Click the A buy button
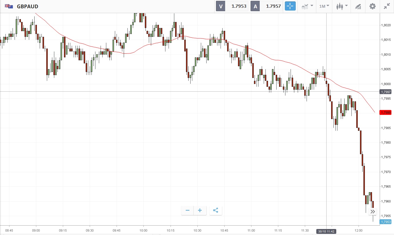The image size is (394, 235). (x=255, y=6)
